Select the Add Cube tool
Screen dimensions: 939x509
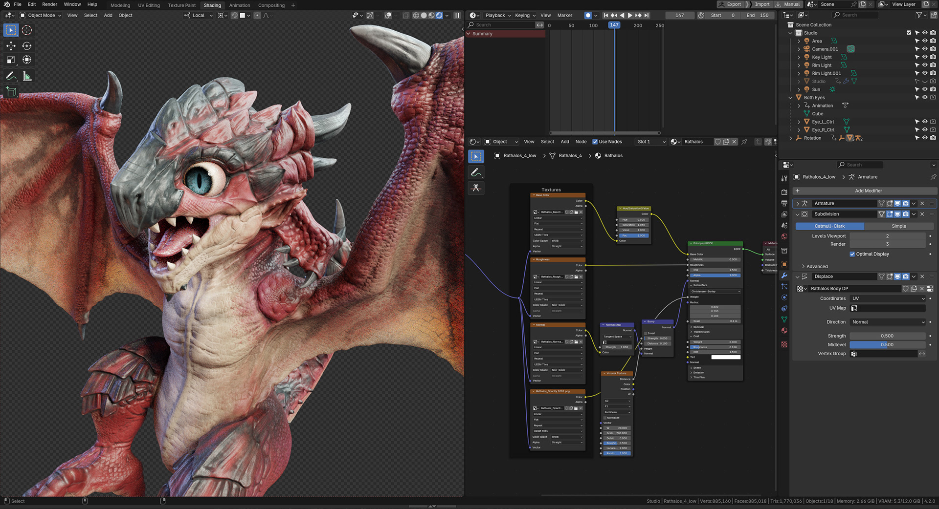[x=11, y=92]
